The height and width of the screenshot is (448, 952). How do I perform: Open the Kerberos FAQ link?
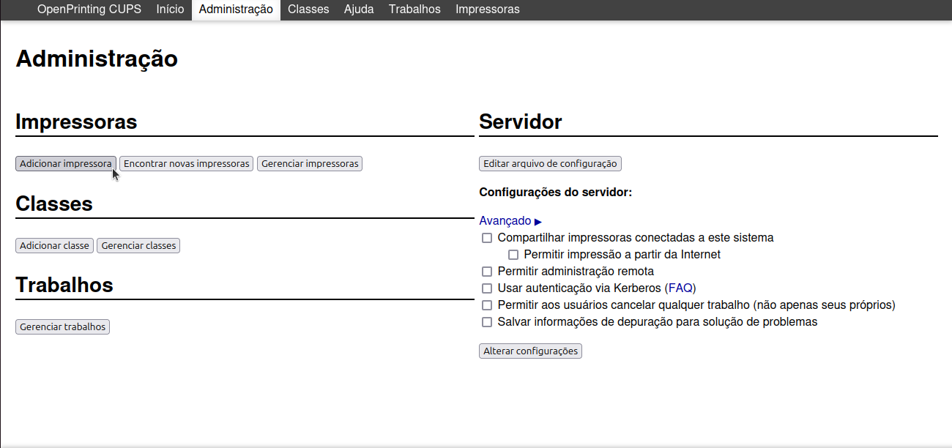(680, 288)
